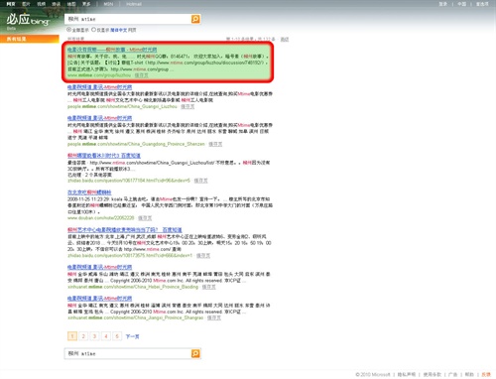
Task: Open result title for Jiangxi_Province_Shangrao URL
Action: (x=99, y=299)
